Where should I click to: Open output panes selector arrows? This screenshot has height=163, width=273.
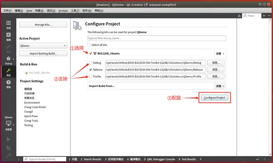[201, 159]
